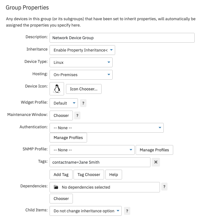Open the Device Type dropdown showing Linux
This screenshot has height=218, width=200.
[x=81, y=63]
